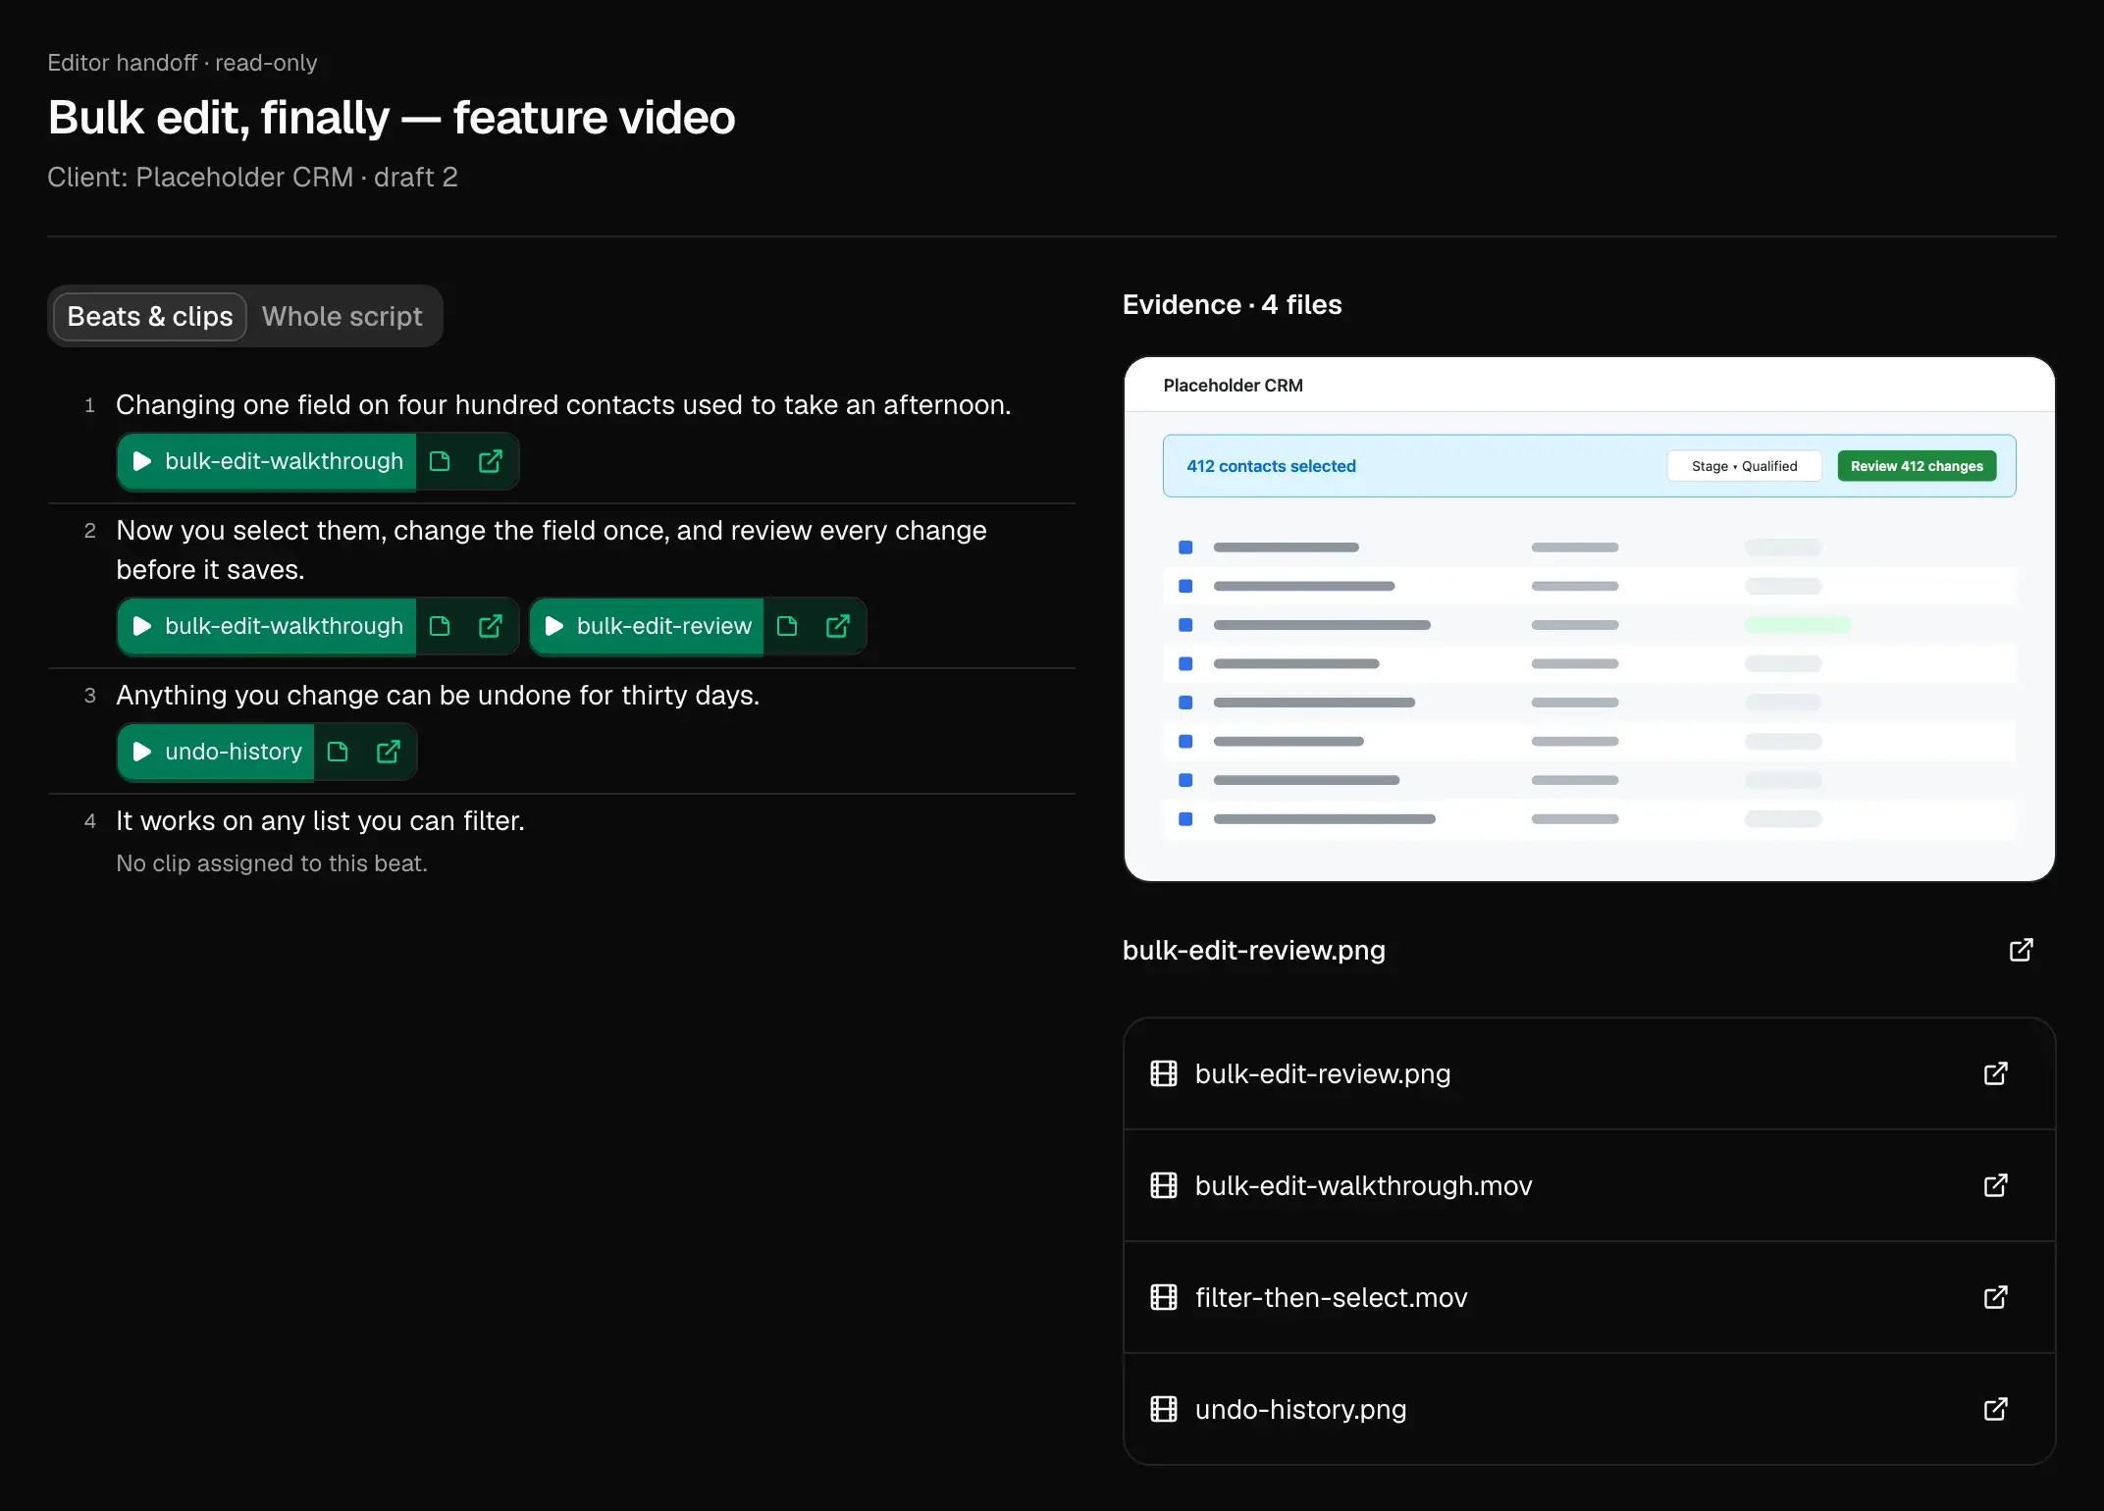This screenshot has width=2104, height=1511.
Task: Open file icon for bulk-edit-review clip
Action: [787, 626]
